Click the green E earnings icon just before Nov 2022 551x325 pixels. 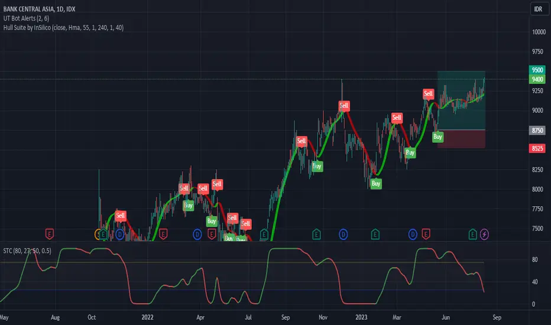(316, 234)
